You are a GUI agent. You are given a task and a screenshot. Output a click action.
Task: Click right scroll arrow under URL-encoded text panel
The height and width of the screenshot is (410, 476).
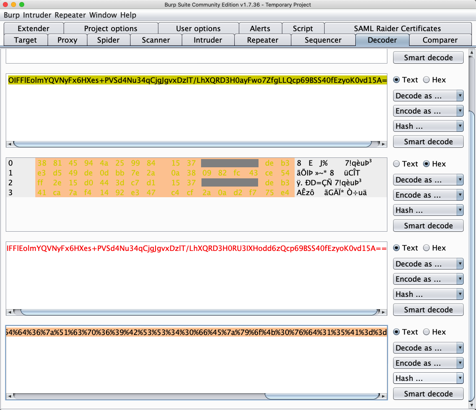point(384,396)
